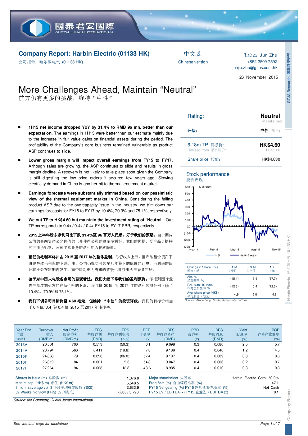Click the revised from price 'HK$5.20'

[x=273, y=150]
